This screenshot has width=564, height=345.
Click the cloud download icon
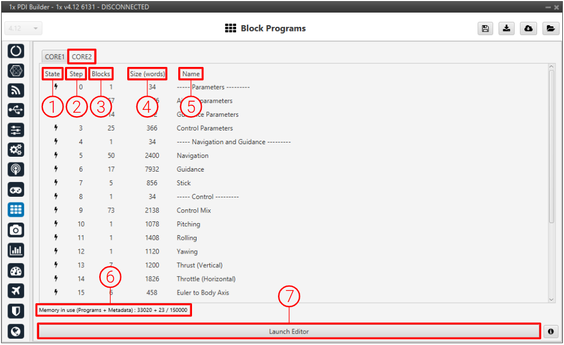528,29
